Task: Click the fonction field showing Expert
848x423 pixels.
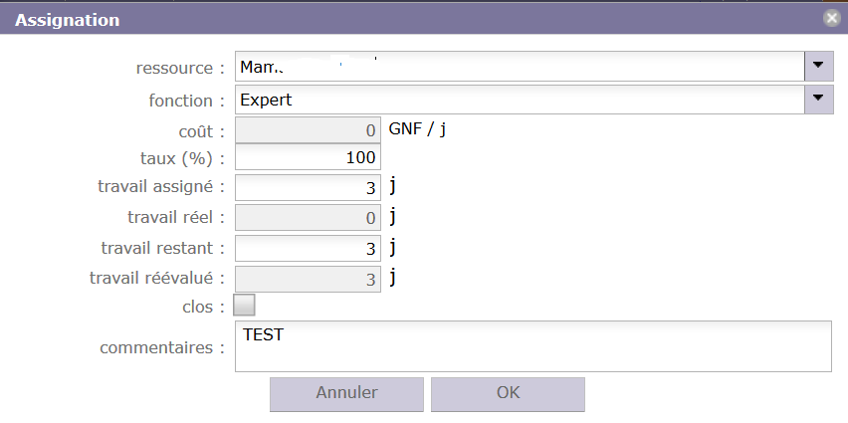Action: click(x=519, y=100)
